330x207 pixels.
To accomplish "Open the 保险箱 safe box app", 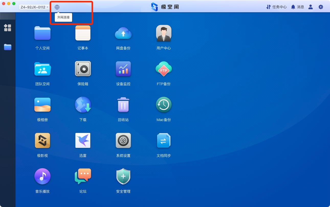I will coord(83,69).
